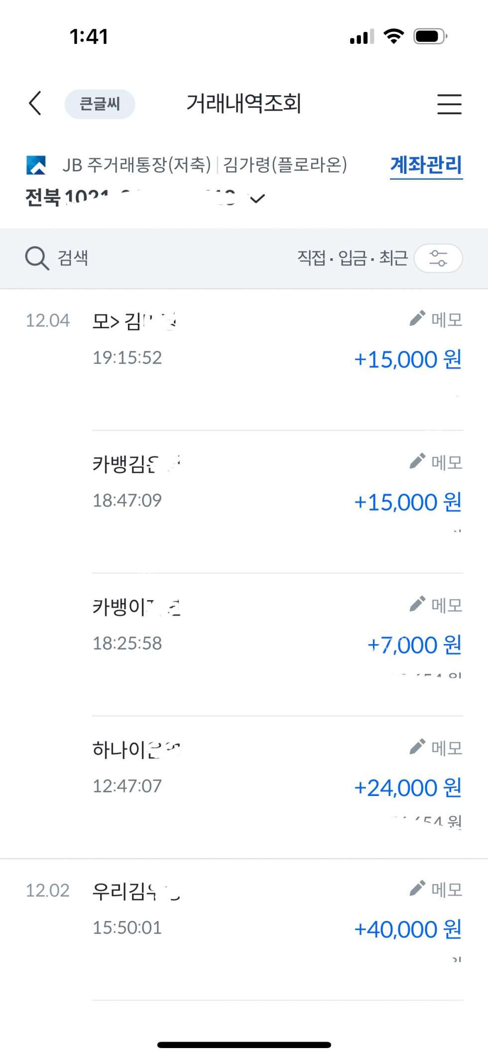Select the +7,000 원 transaction amount
This screenshot has height=1058, width=488.
coord(414,645)
